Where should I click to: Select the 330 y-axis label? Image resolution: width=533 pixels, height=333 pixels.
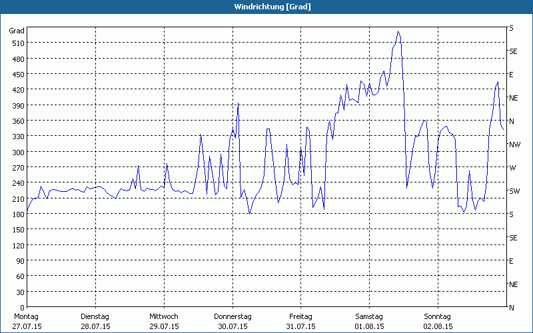[x=18, y=137]
